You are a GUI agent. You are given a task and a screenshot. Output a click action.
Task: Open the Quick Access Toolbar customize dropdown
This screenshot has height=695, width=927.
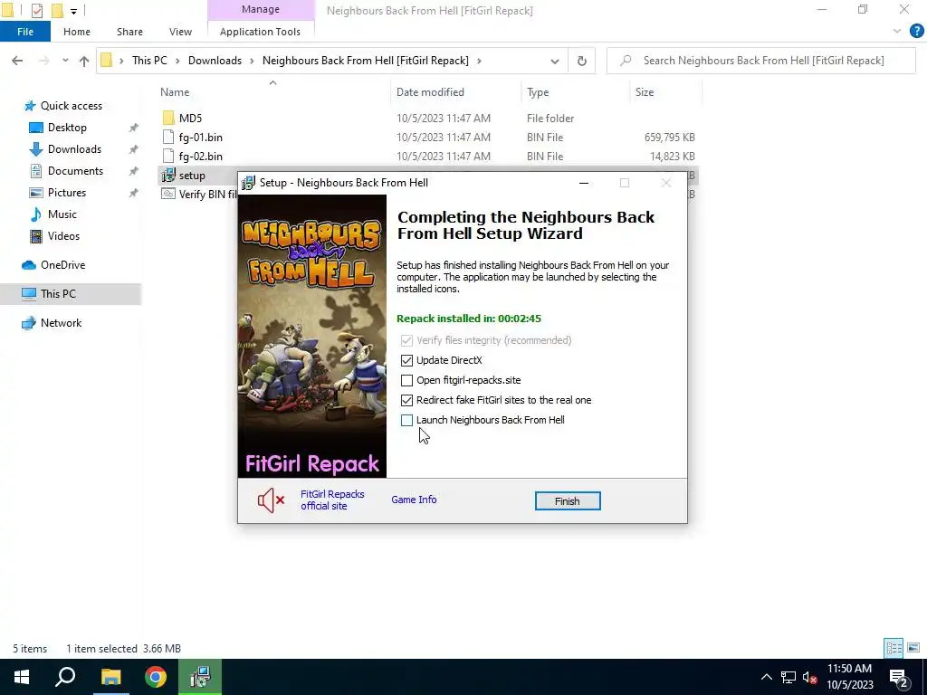coord(74,11)
